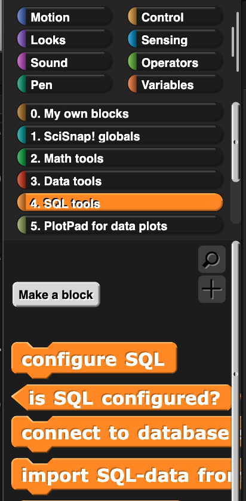The width and height of the screenshot is (246, 501).
Task: Click the Make a block button
Action: (x=56, y=294)
